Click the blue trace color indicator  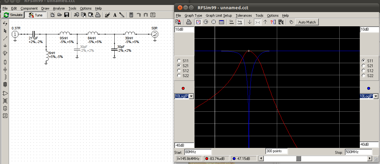(369, 88)
